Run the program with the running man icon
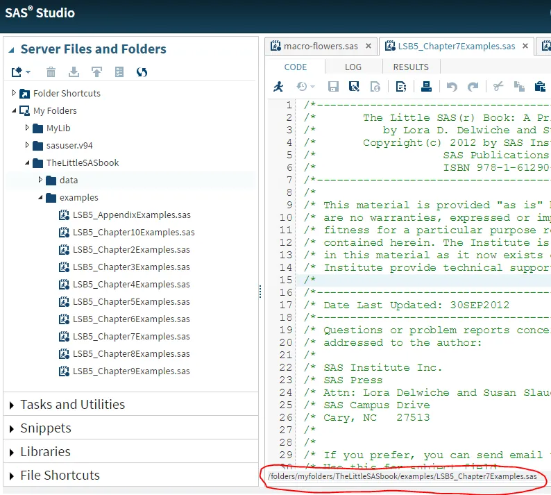Image resolution: width=551 pixels, height=495 pixels. (x=279, y=87)
